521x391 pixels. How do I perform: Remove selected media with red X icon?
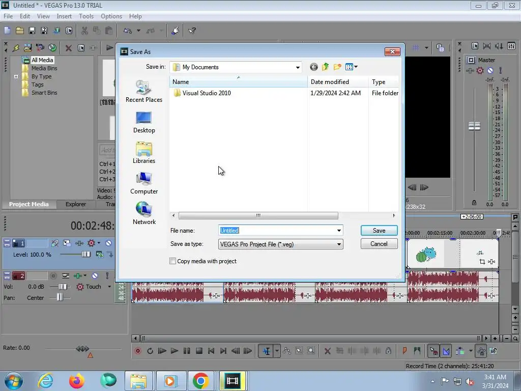tap(69, 48)
